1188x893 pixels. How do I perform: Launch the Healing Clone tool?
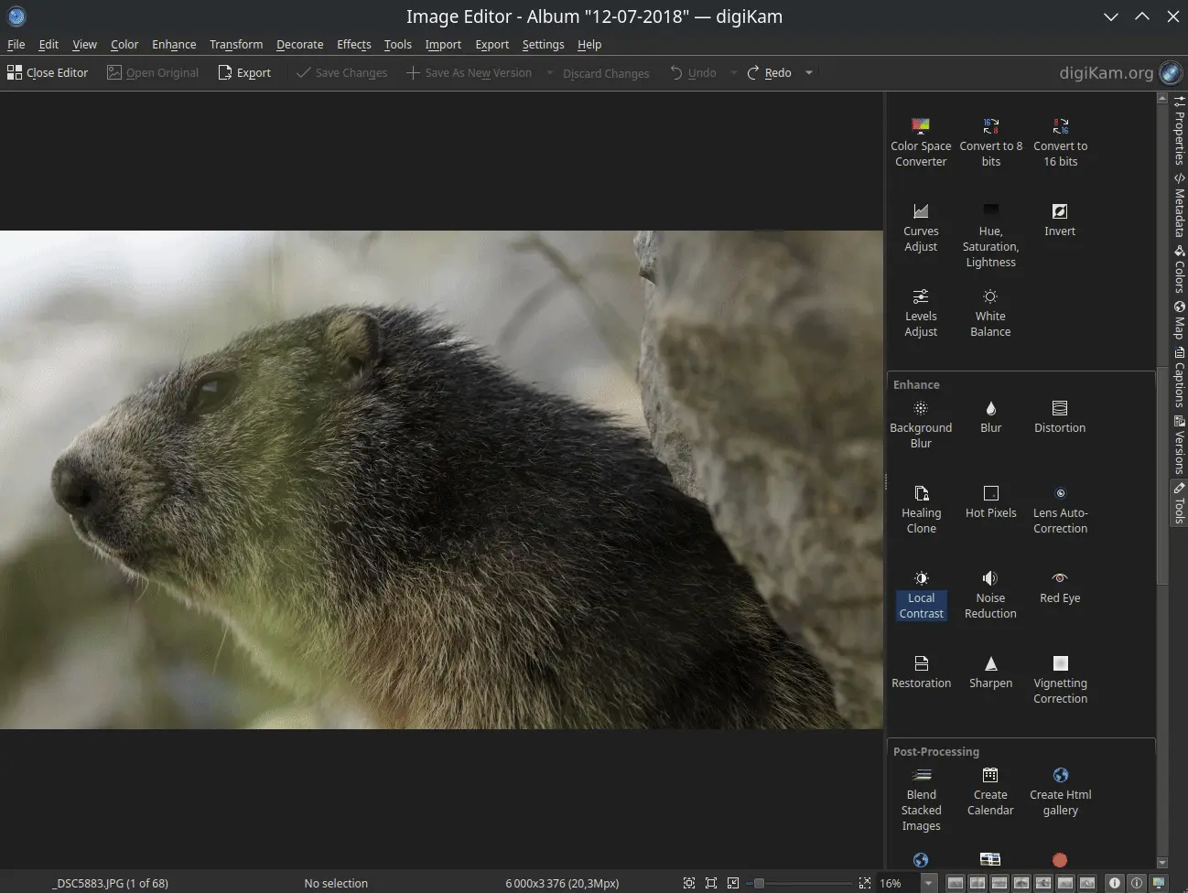pos(921,509)
